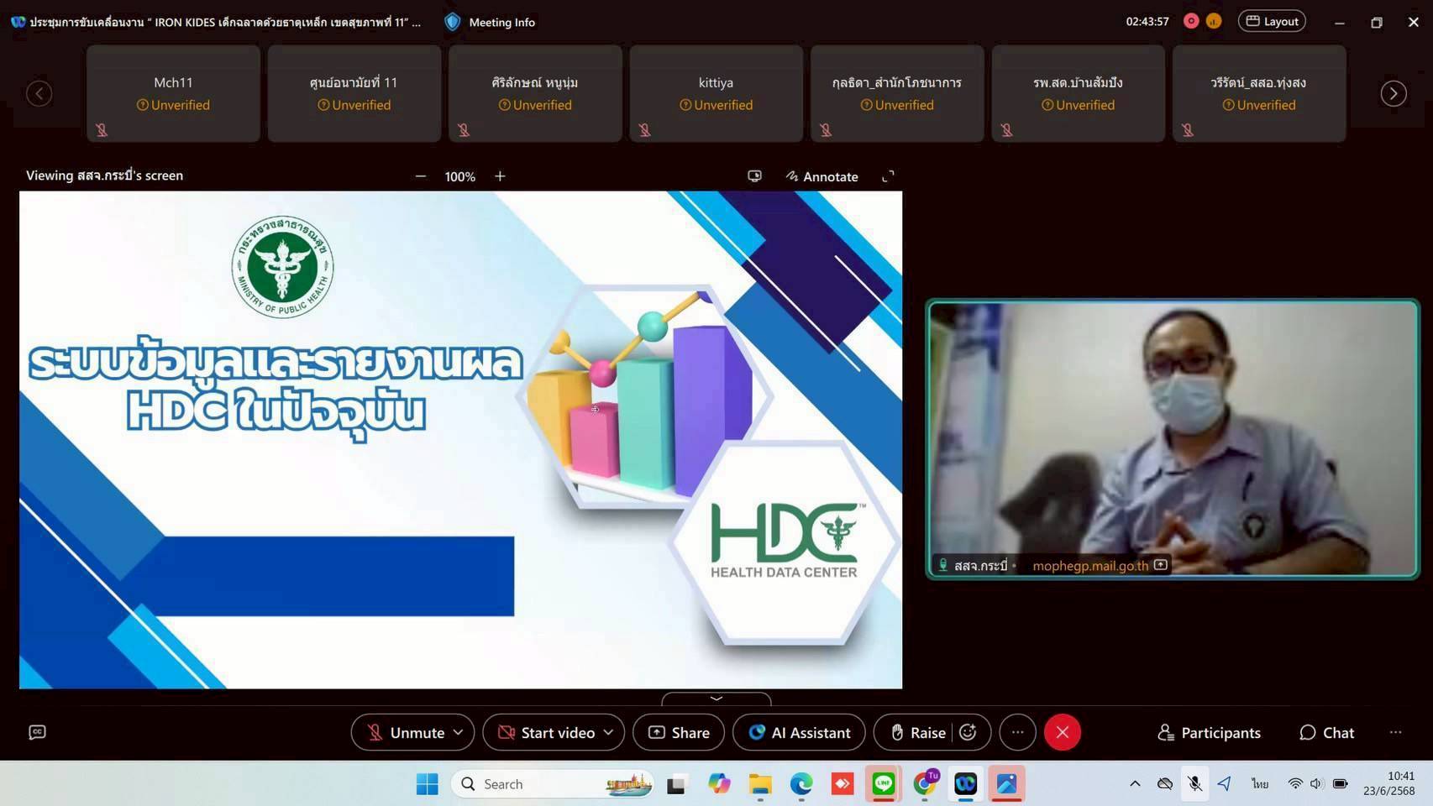Viewport: 1433px width, 806px height.
Task: Click the sharing icon on speaker video tile
Action: click(x=1160, y=565)
